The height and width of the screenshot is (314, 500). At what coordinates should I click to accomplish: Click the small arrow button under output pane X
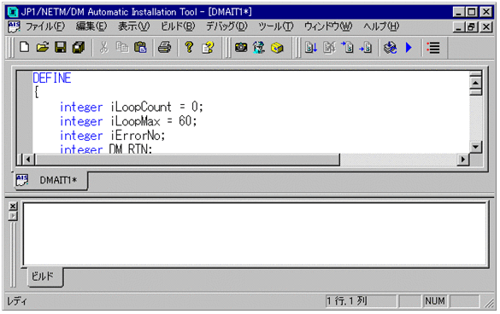click(x=13, y=216)
